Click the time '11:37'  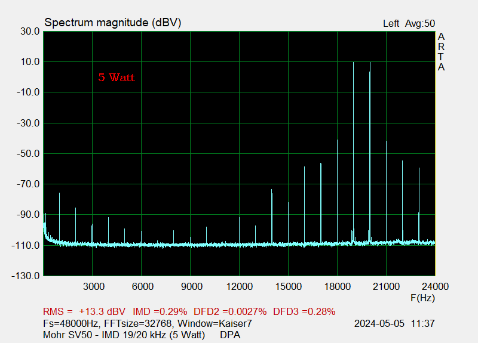tap(423, 323)
